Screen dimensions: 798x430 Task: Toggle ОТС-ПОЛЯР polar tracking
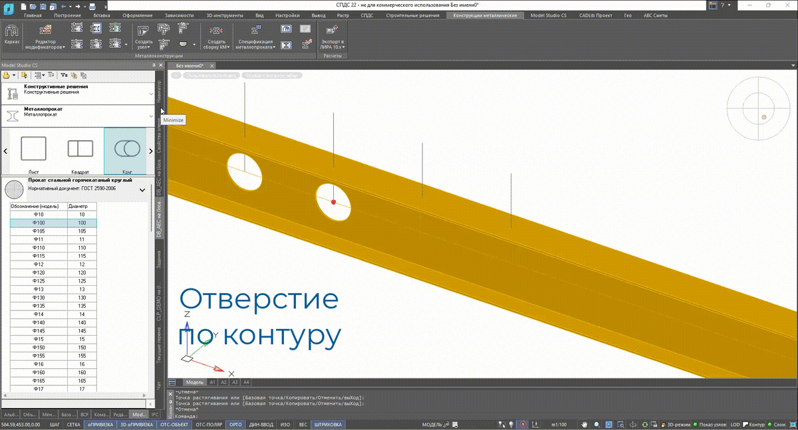pos(208,424)
